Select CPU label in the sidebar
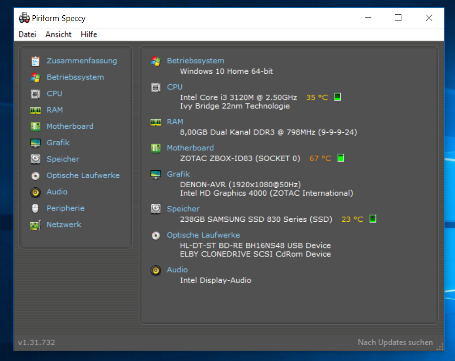Screen dimensions: 455x361 54,93
